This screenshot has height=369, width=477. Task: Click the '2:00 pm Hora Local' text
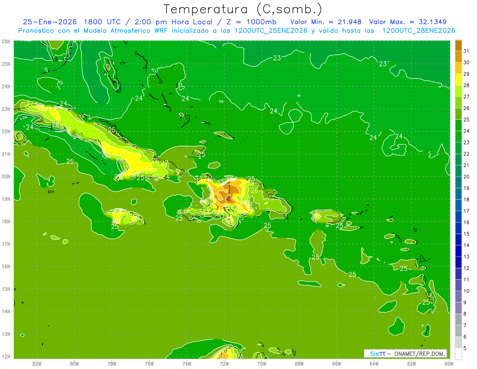(175, 22)
